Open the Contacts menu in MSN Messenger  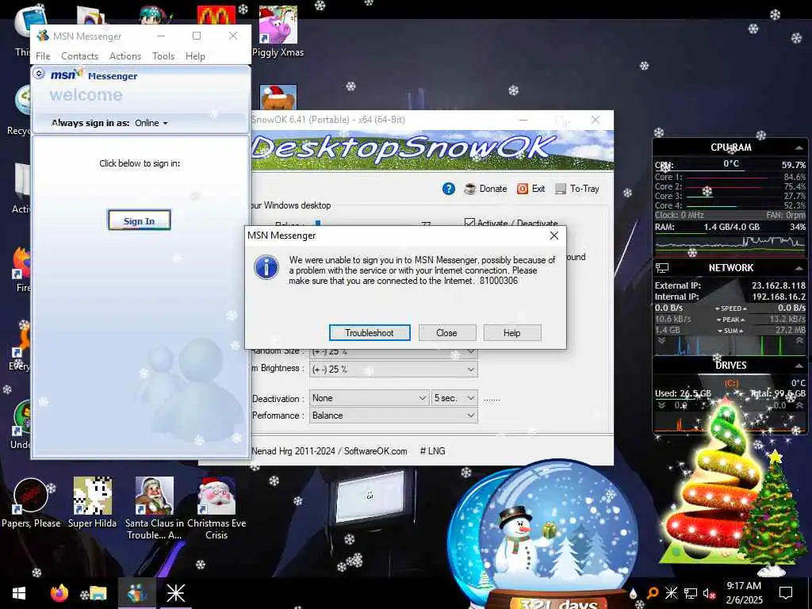(79, 56)
